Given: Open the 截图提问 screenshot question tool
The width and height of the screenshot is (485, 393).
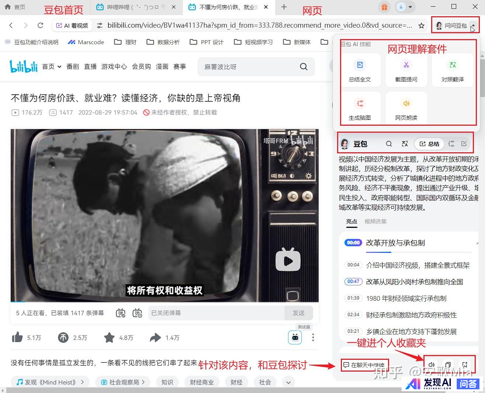Looking at the screenshot, I should click(406, 70).
